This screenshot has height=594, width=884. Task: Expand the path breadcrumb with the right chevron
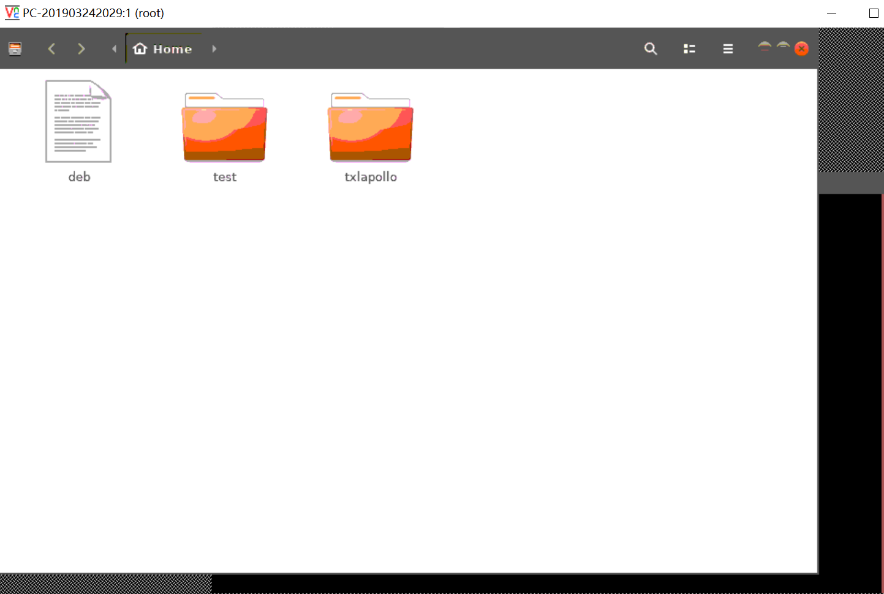(214, 48)
